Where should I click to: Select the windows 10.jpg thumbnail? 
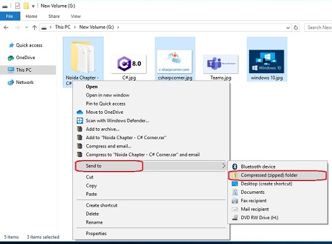pos(267,62)
